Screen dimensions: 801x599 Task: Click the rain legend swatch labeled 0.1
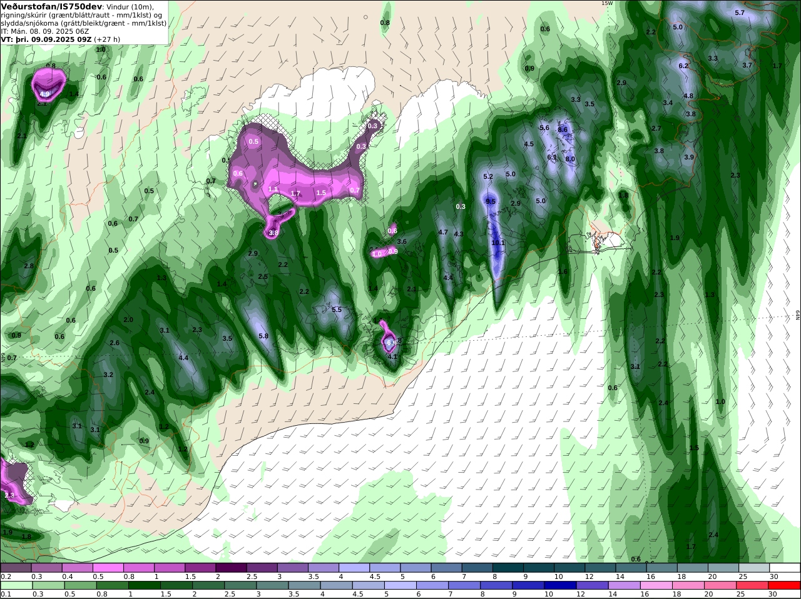click(x=16, y=585)
